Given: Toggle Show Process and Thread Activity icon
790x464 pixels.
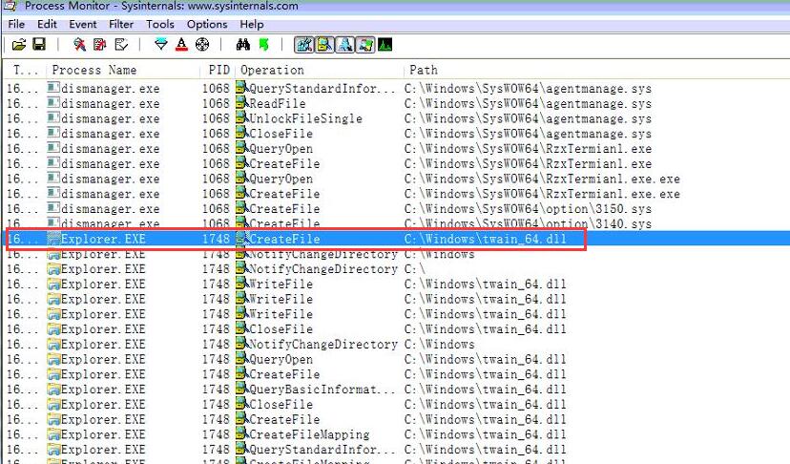Looking at the screenshot, I should (365, 45).
